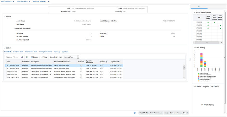Collapse the Error History section

pos(194,48)
